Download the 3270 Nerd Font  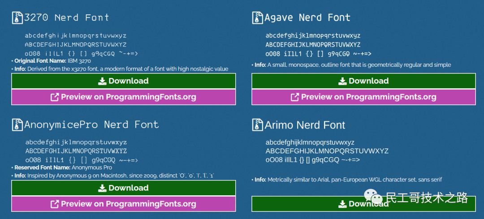tap(124, 81)
